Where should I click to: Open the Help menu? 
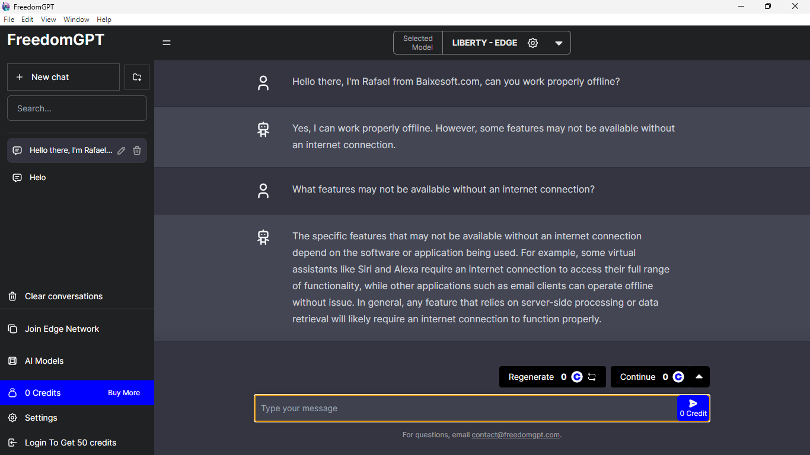pos(104,20)
